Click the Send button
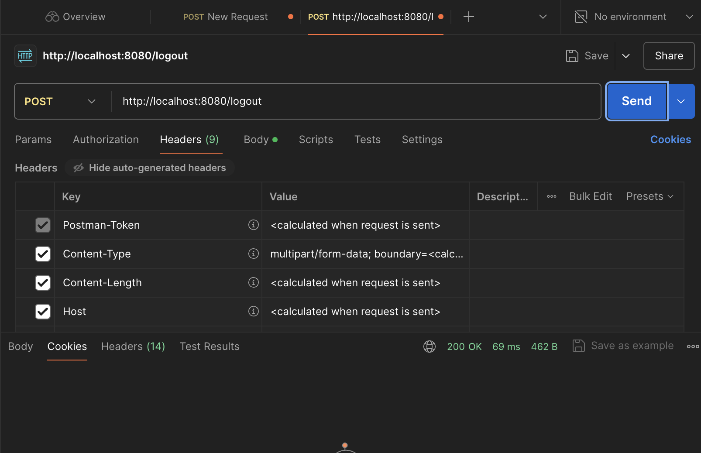This screenshot has width=701, height=453. [636, 101]
